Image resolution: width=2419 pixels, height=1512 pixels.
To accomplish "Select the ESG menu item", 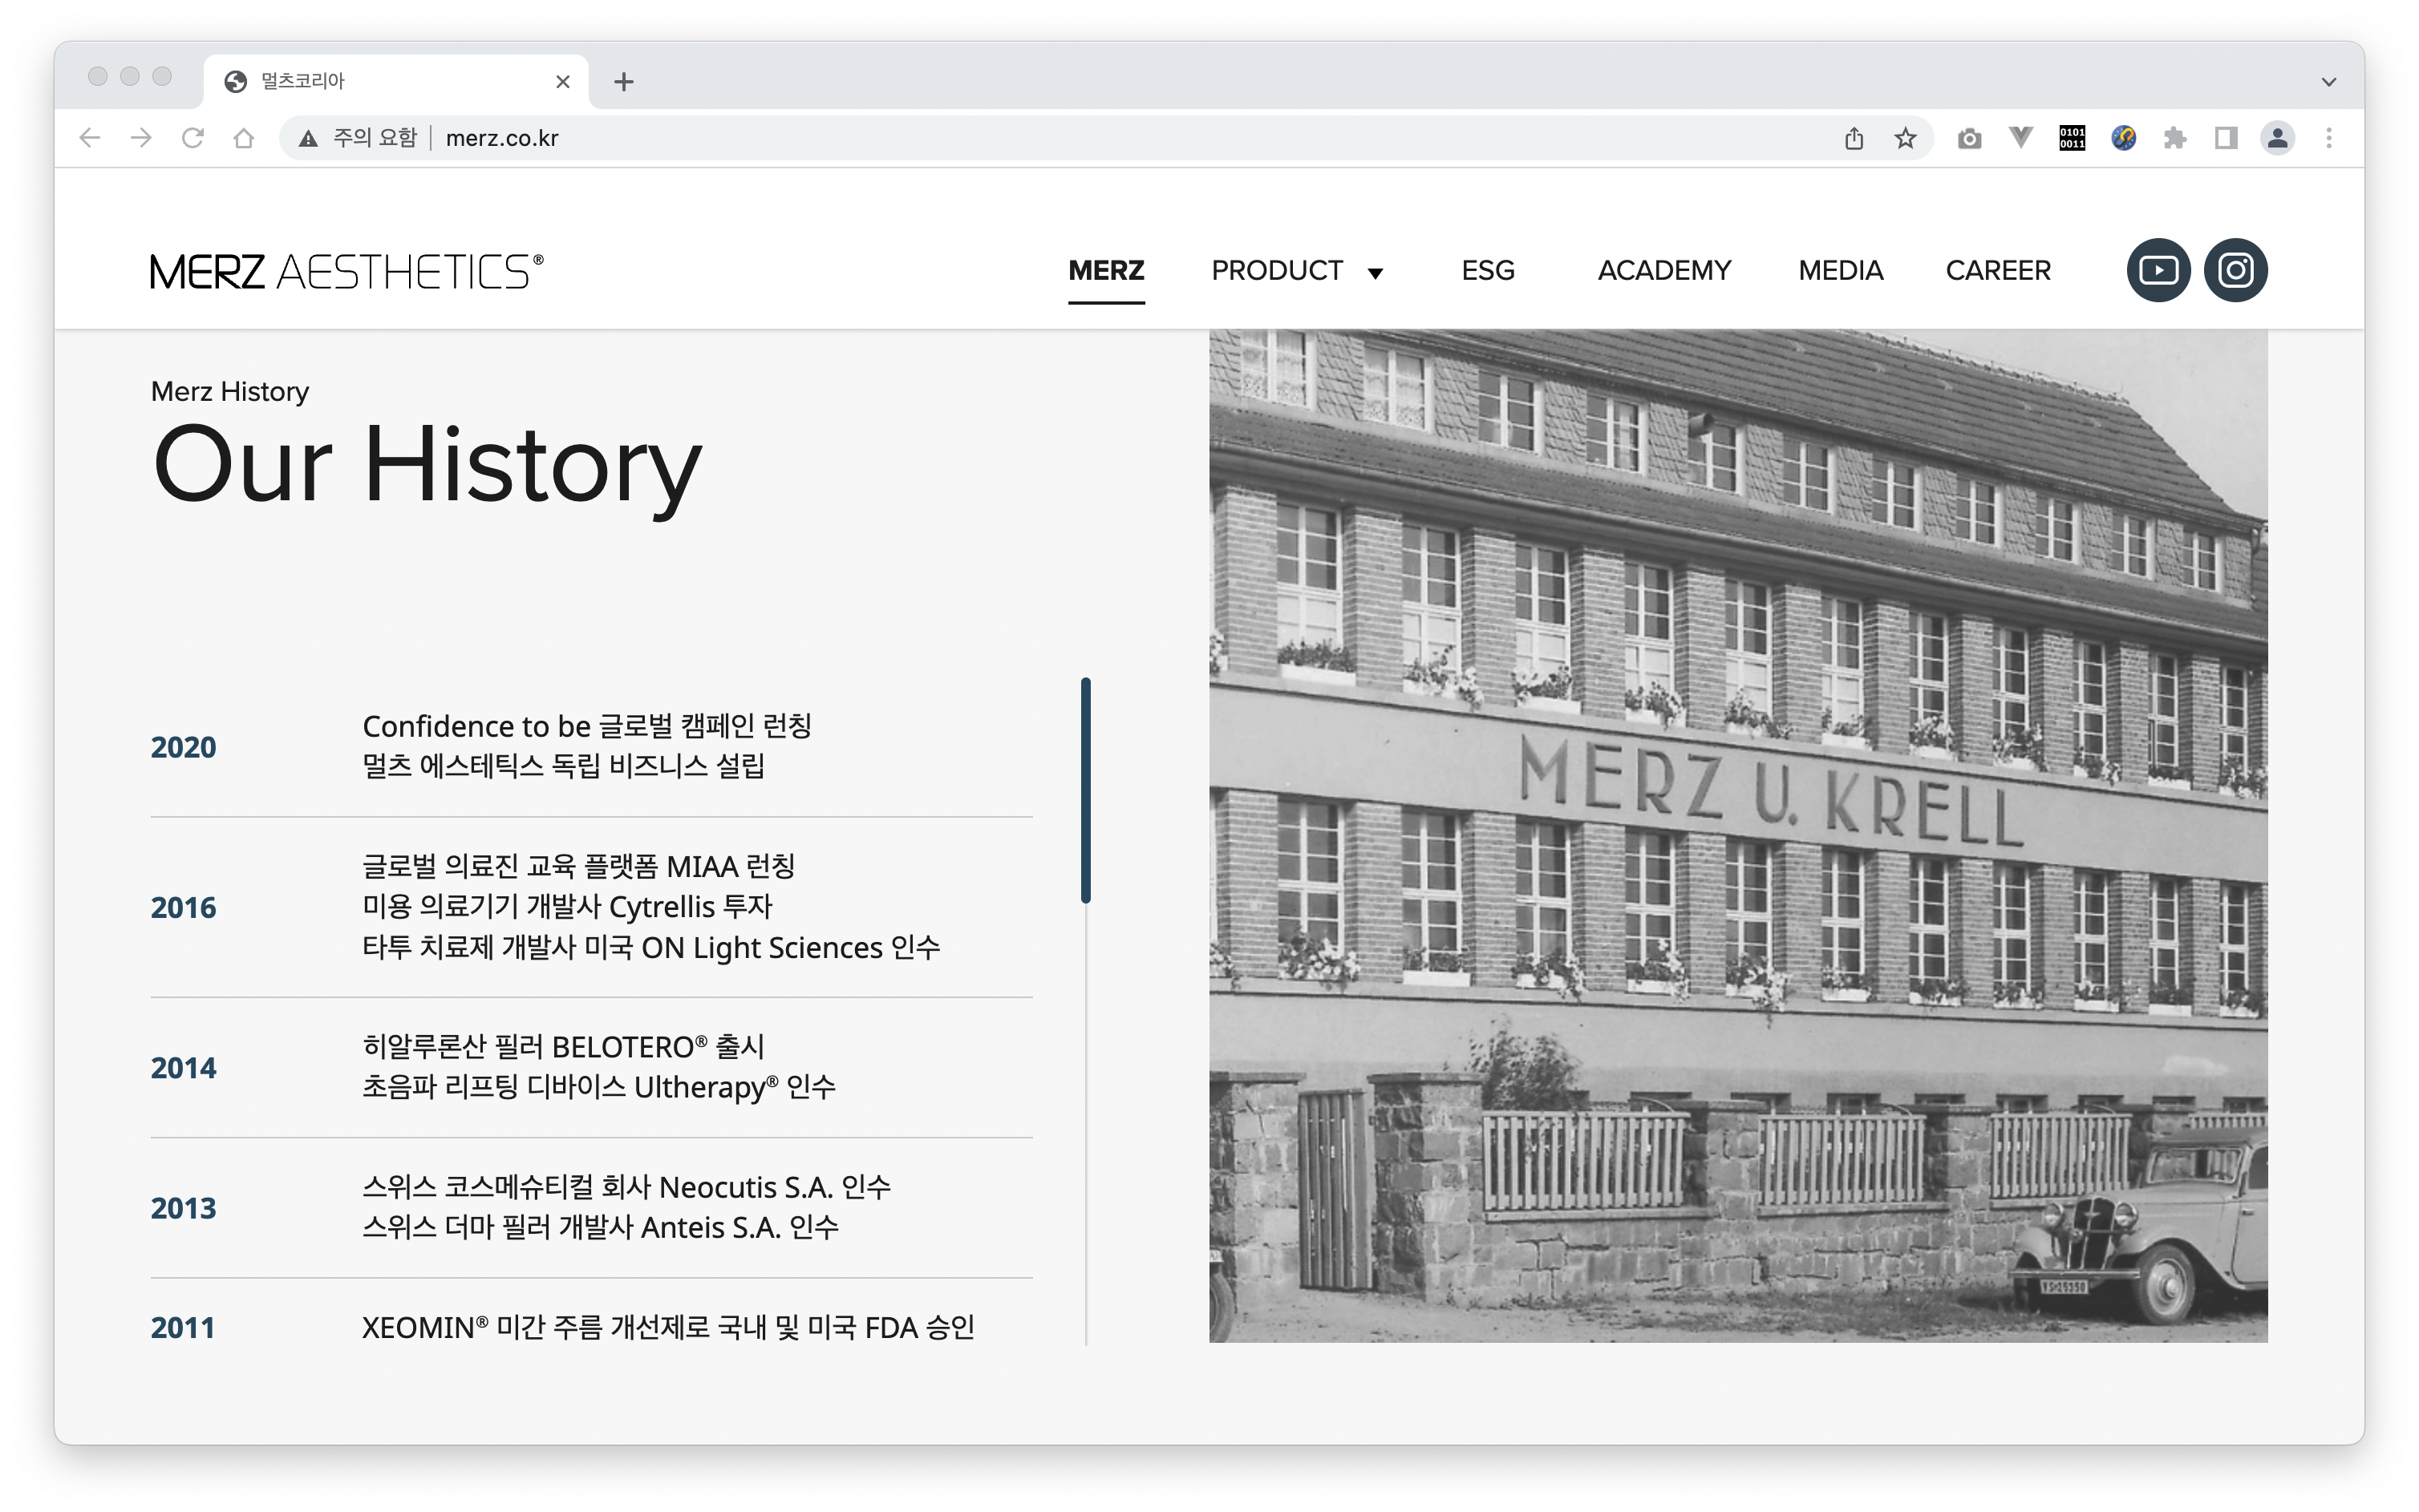I will pos(1488,270).
